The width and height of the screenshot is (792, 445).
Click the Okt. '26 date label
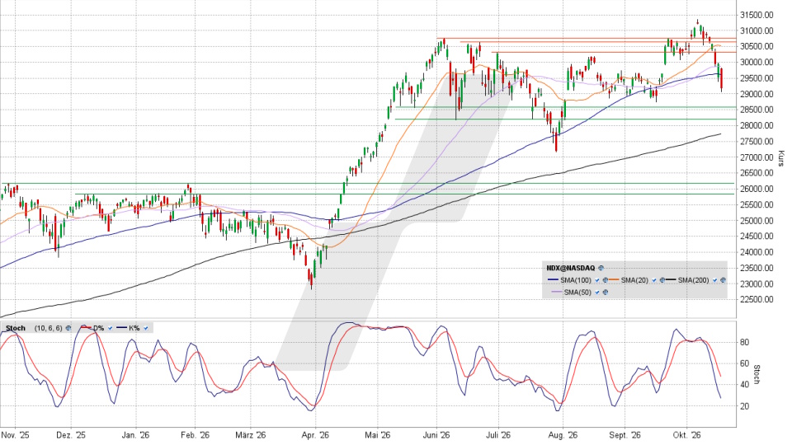687,435
